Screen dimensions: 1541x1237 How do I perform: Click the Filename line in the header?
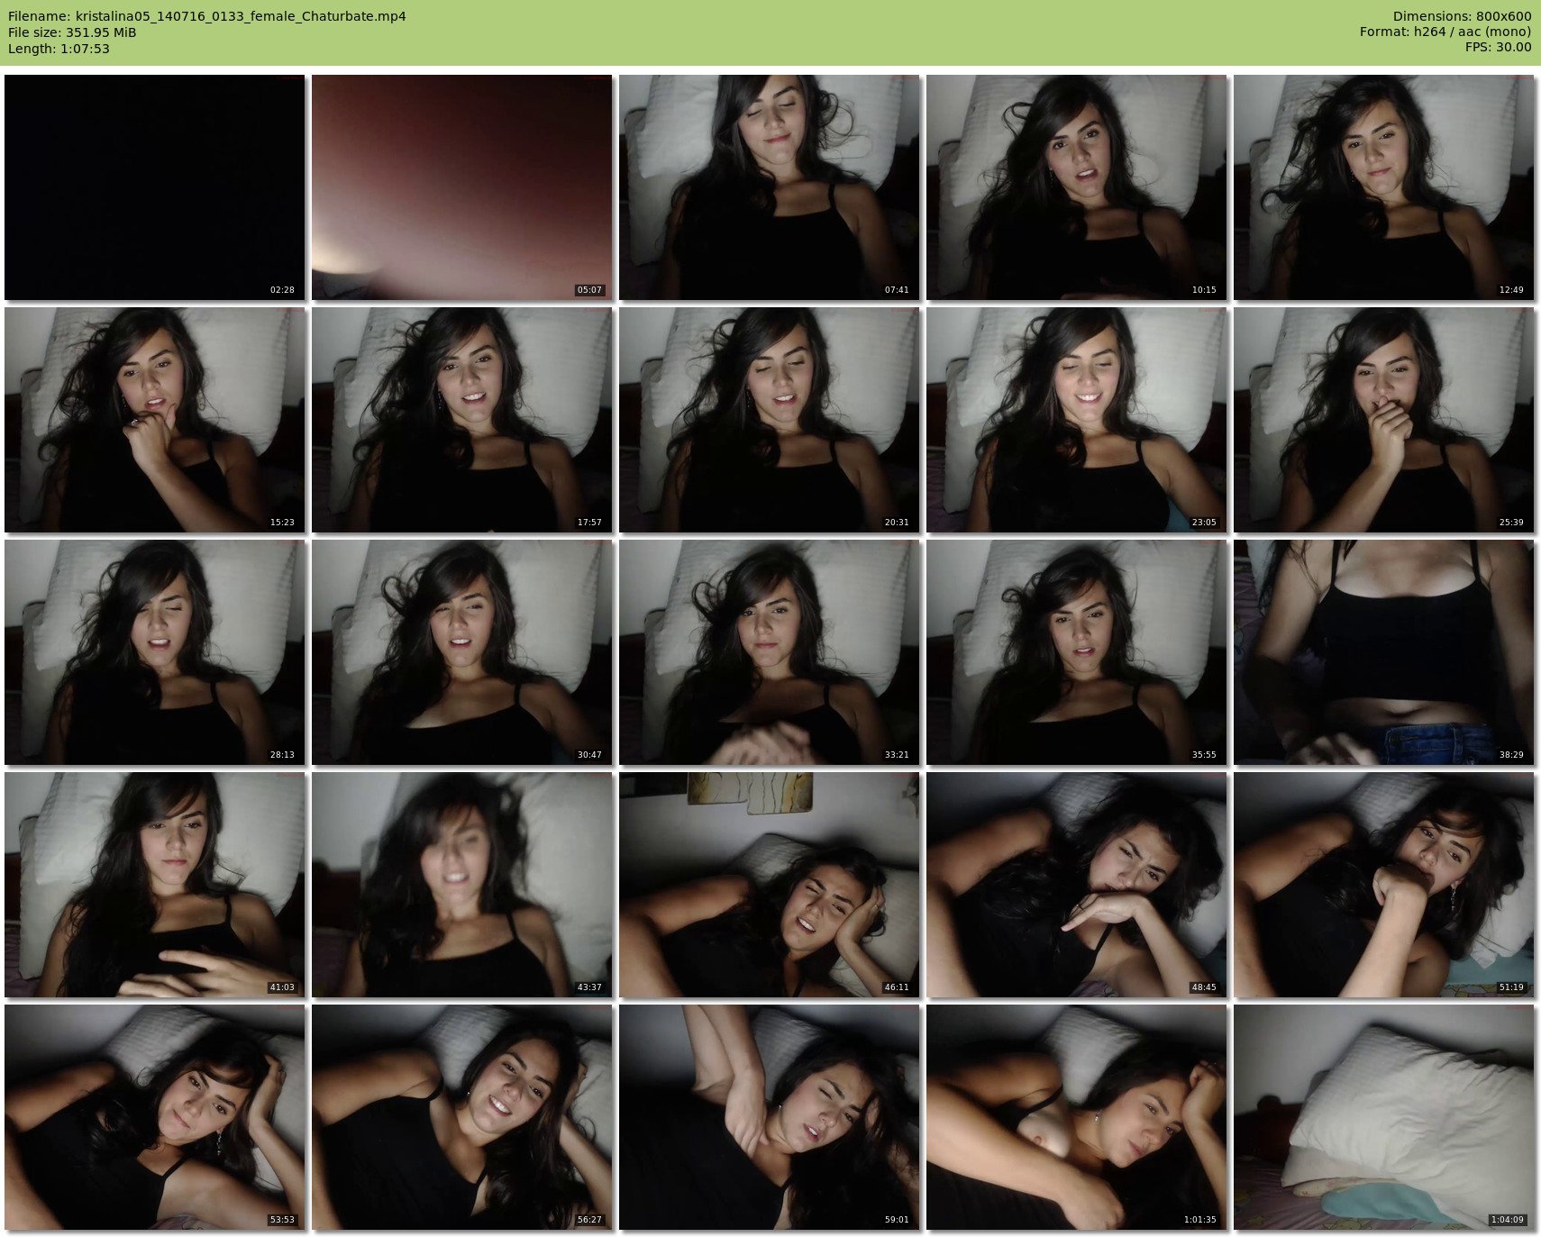click(207, 16)
